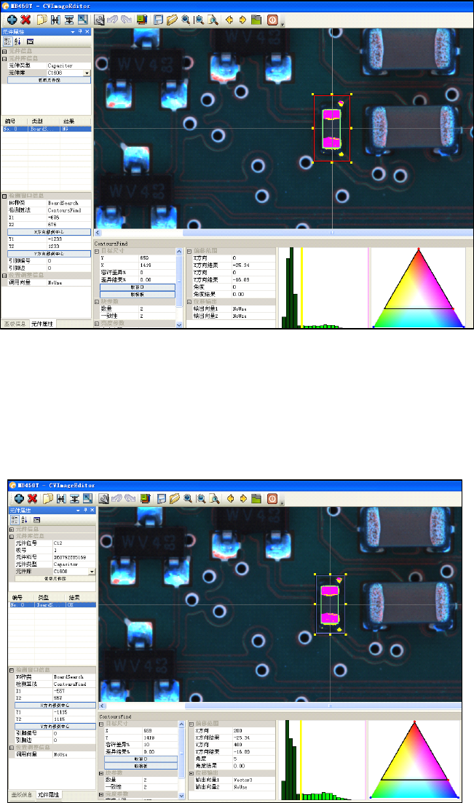Viewport: 474px width, 803px height.
Task: Click the open folder icon in lower window toolbar
Action: coord(174,498)
